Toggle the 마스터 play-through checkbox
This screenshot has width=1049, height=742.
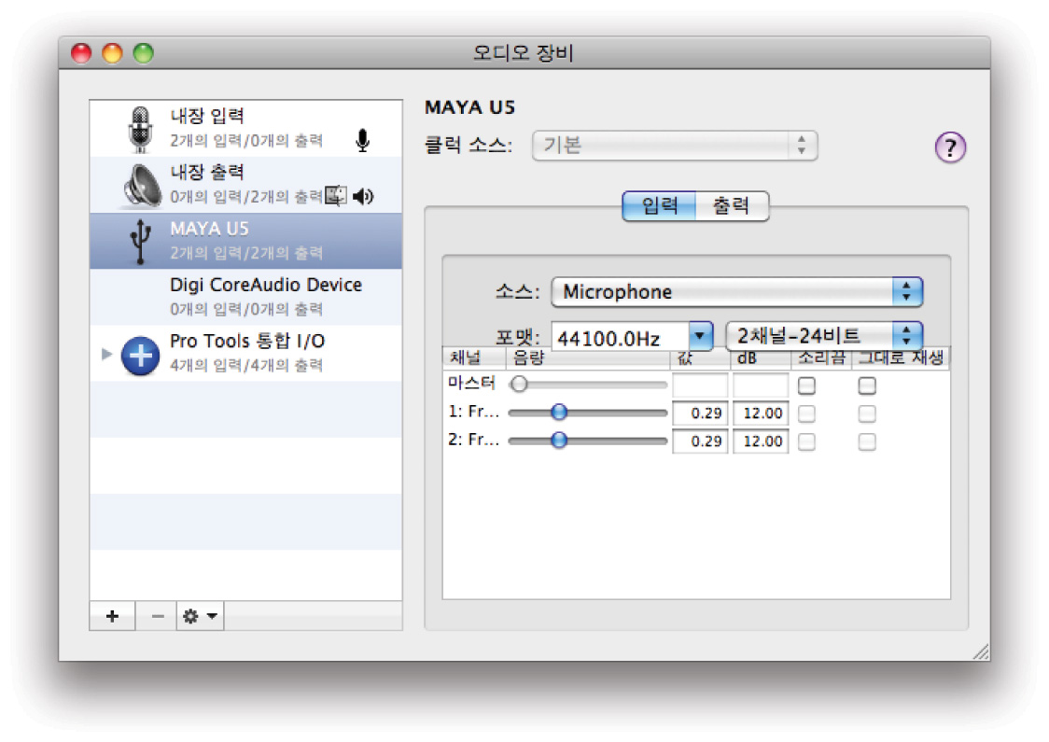tap(867, 385)
